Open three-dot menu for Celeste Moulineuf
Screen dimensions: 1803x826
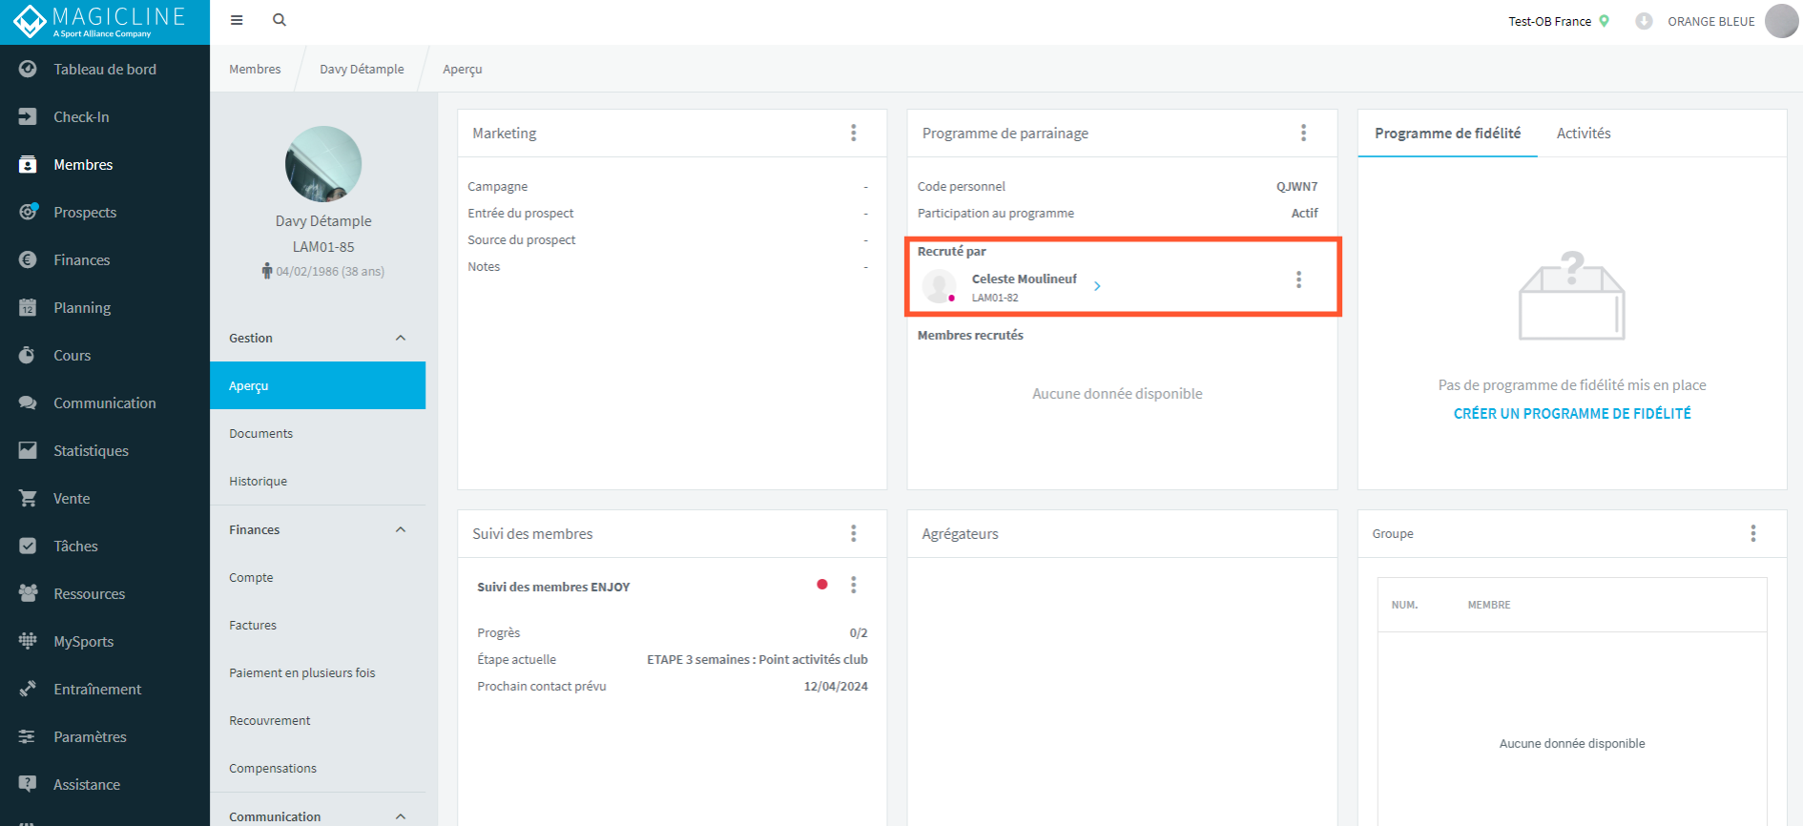(x=1298, y=279)
